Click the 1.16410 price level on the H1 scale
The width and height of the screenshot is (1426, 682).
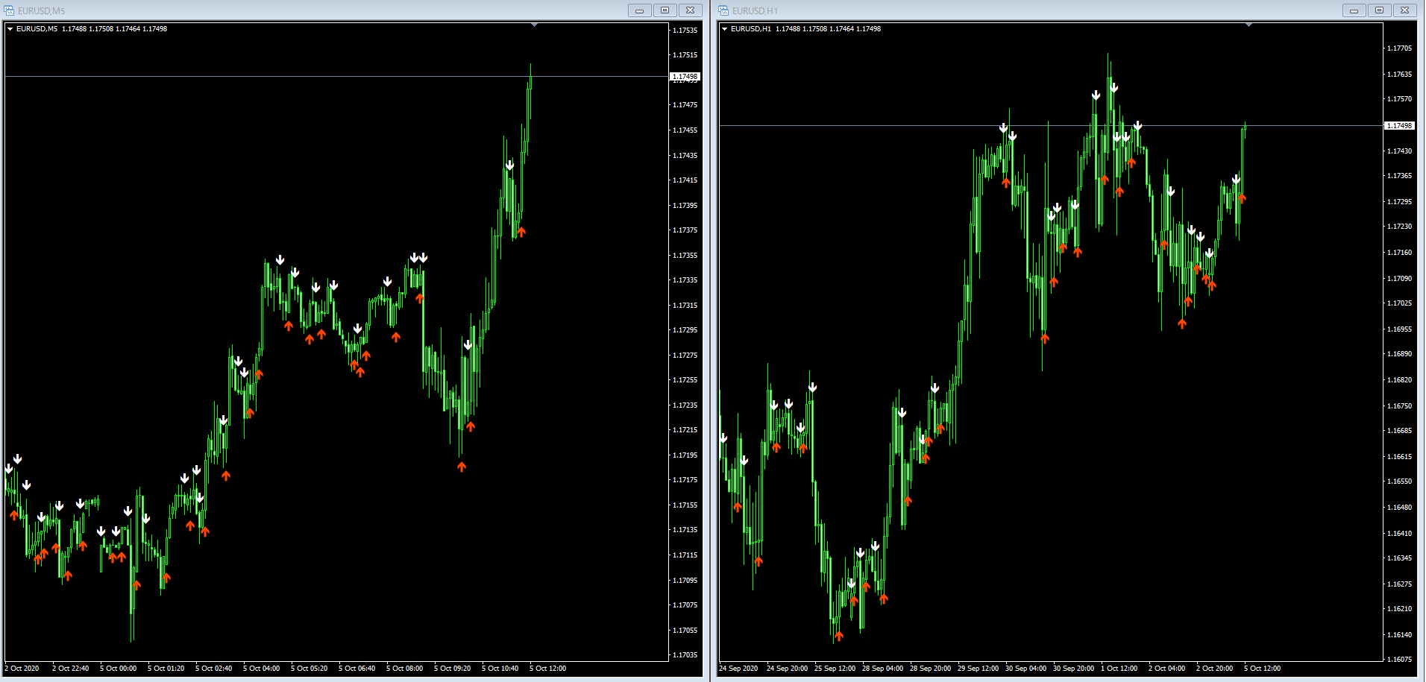click(x=1399, y=534)
